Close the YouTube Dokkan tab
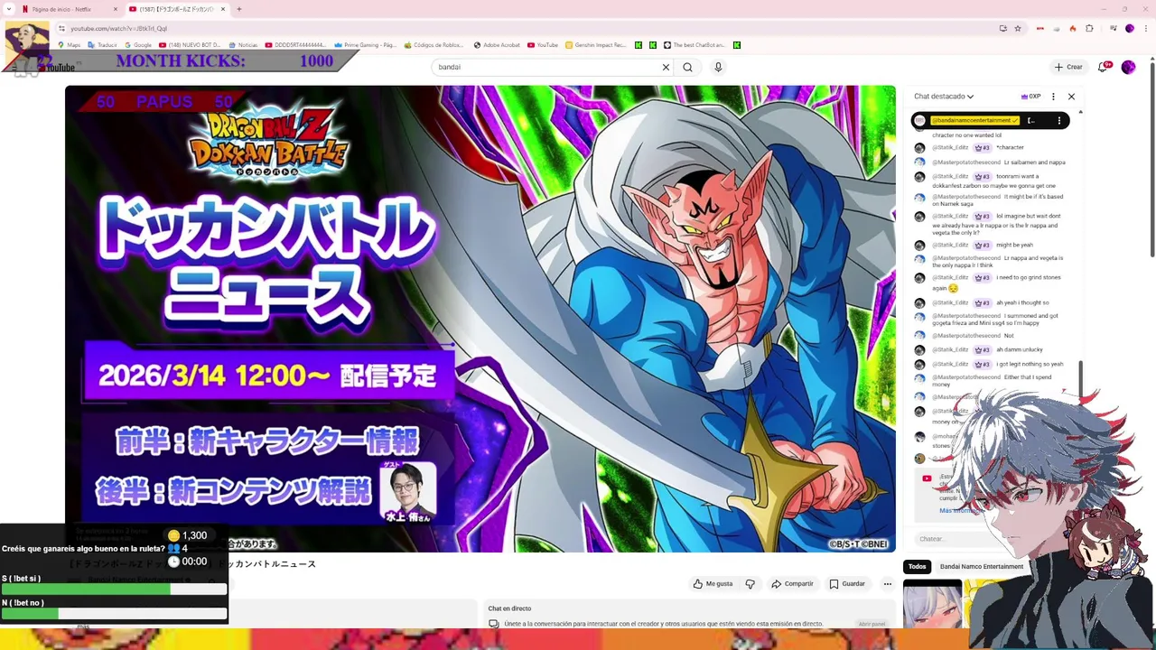 click(x=223, y=9)
